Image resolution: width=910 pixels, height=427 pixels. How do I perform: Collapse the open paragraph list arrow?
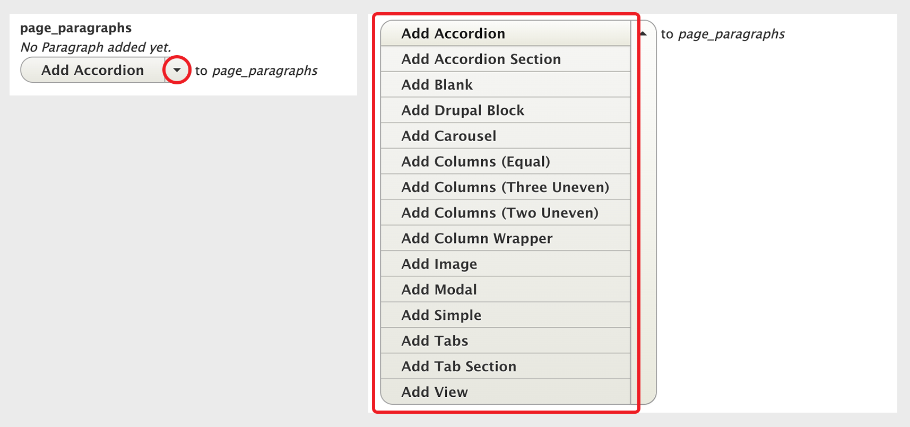click(x=643, y=33)
